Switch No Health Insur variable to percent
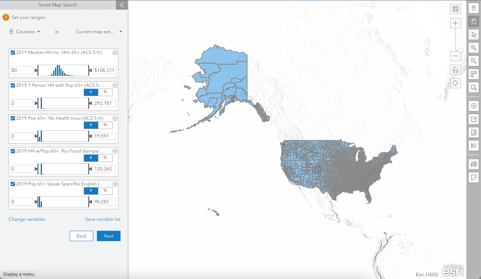481x279 pixels. (x=105, y=125)
